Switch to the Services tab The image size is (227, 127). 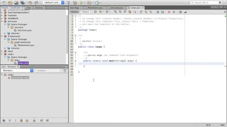tap(39, 8)
